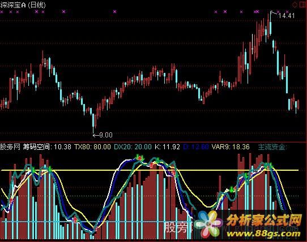Select the yellow horizontal TX80 line

point(150,170)
